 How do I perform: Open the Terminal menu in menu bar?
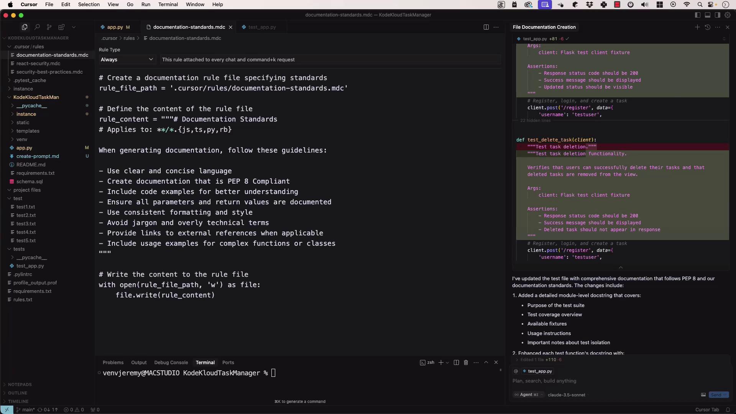click(168, 5)
